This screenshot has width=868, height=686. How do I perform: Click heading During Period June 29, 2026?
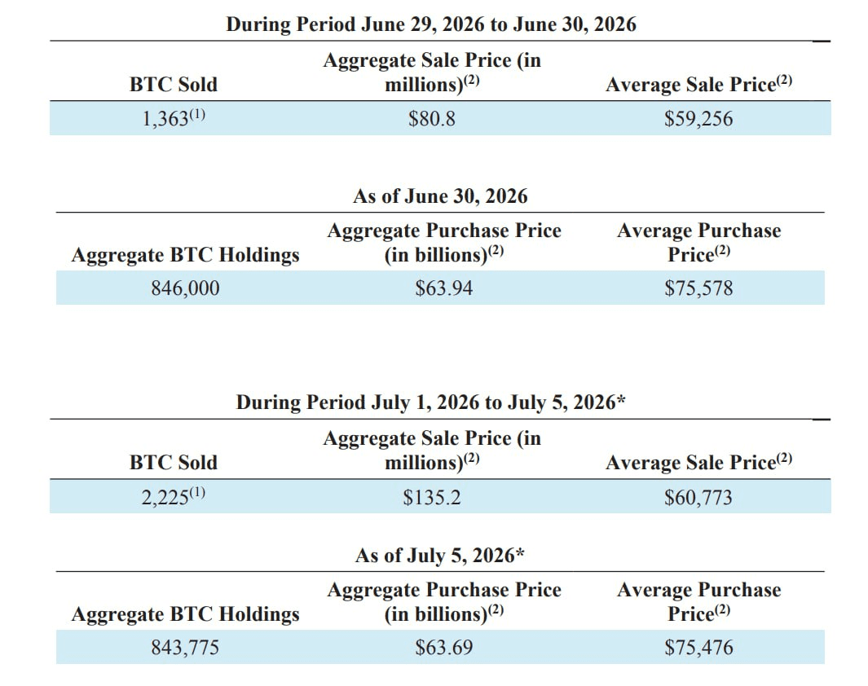click(x=431, y=24)
